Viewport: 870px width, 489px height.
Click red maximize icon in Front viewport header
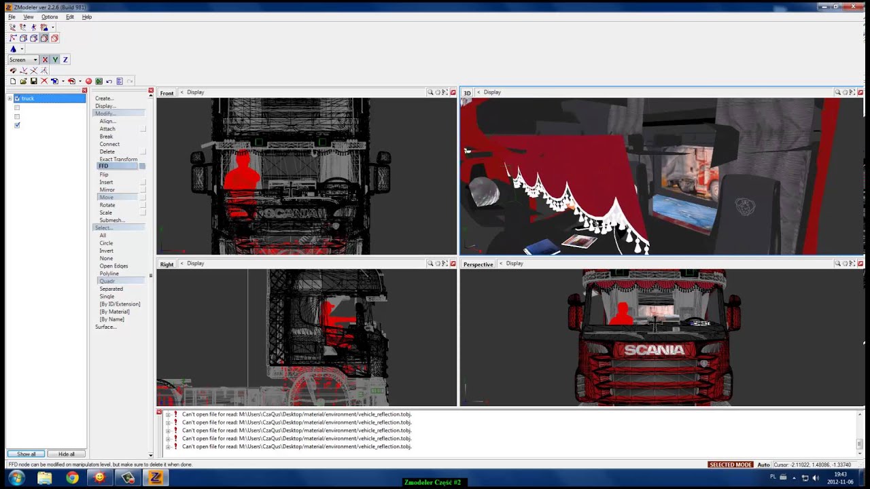[x=453, y=92]
